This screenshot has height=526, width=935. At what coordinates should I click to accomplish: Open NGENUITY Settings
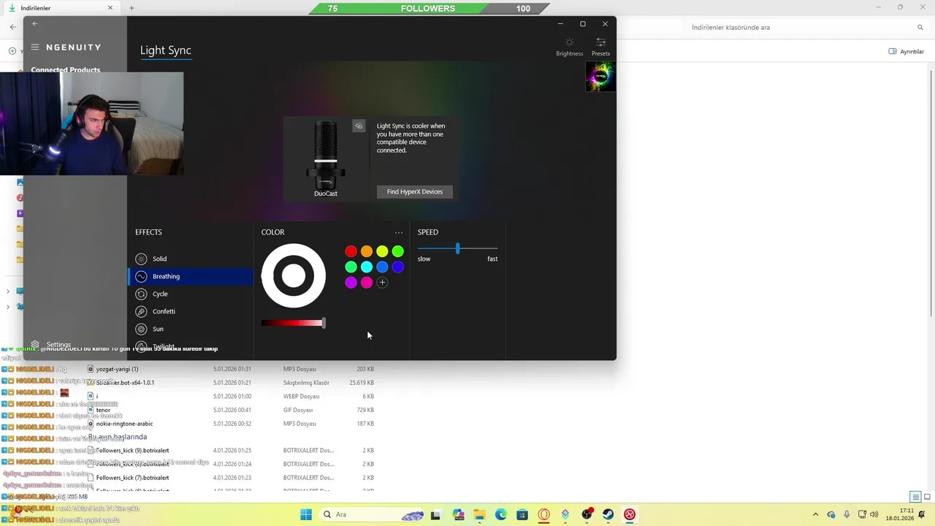[x=51, y=345]
